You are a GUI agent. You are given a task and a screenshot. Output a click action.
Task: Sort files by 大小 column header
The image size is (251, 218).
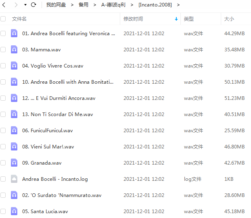coord(229,19)
